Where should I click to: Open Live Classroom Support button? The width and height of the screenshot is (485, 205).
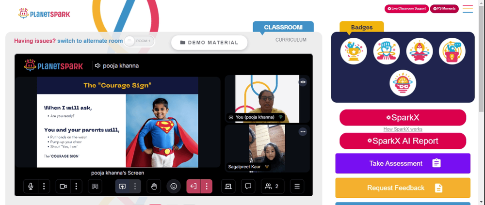tap(406, 9)
